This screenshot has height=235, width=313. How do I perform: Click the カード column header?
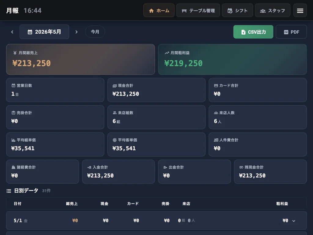(x=133, y=203)
